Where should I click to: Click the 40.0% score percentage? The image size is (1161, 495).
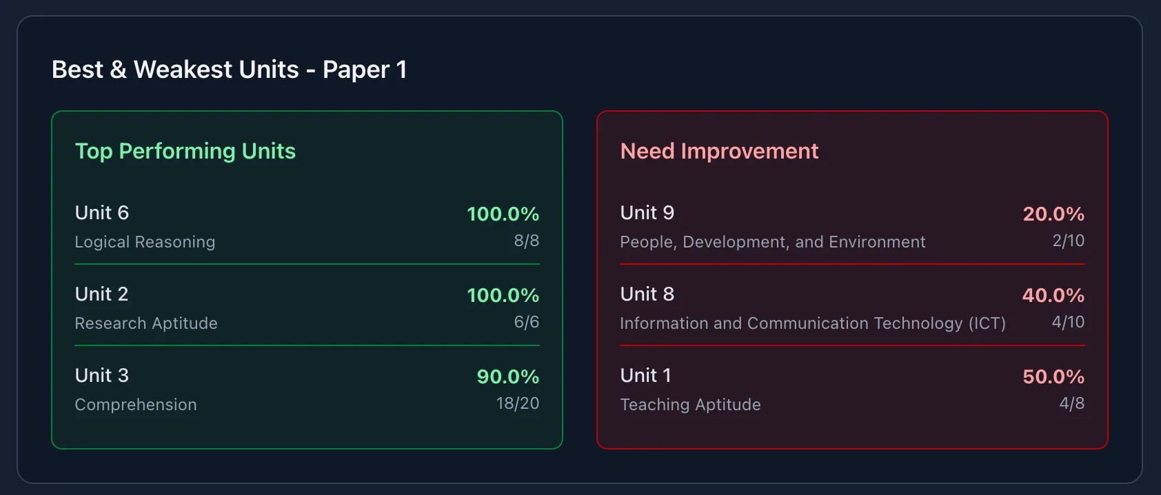tap(1053, 295)
